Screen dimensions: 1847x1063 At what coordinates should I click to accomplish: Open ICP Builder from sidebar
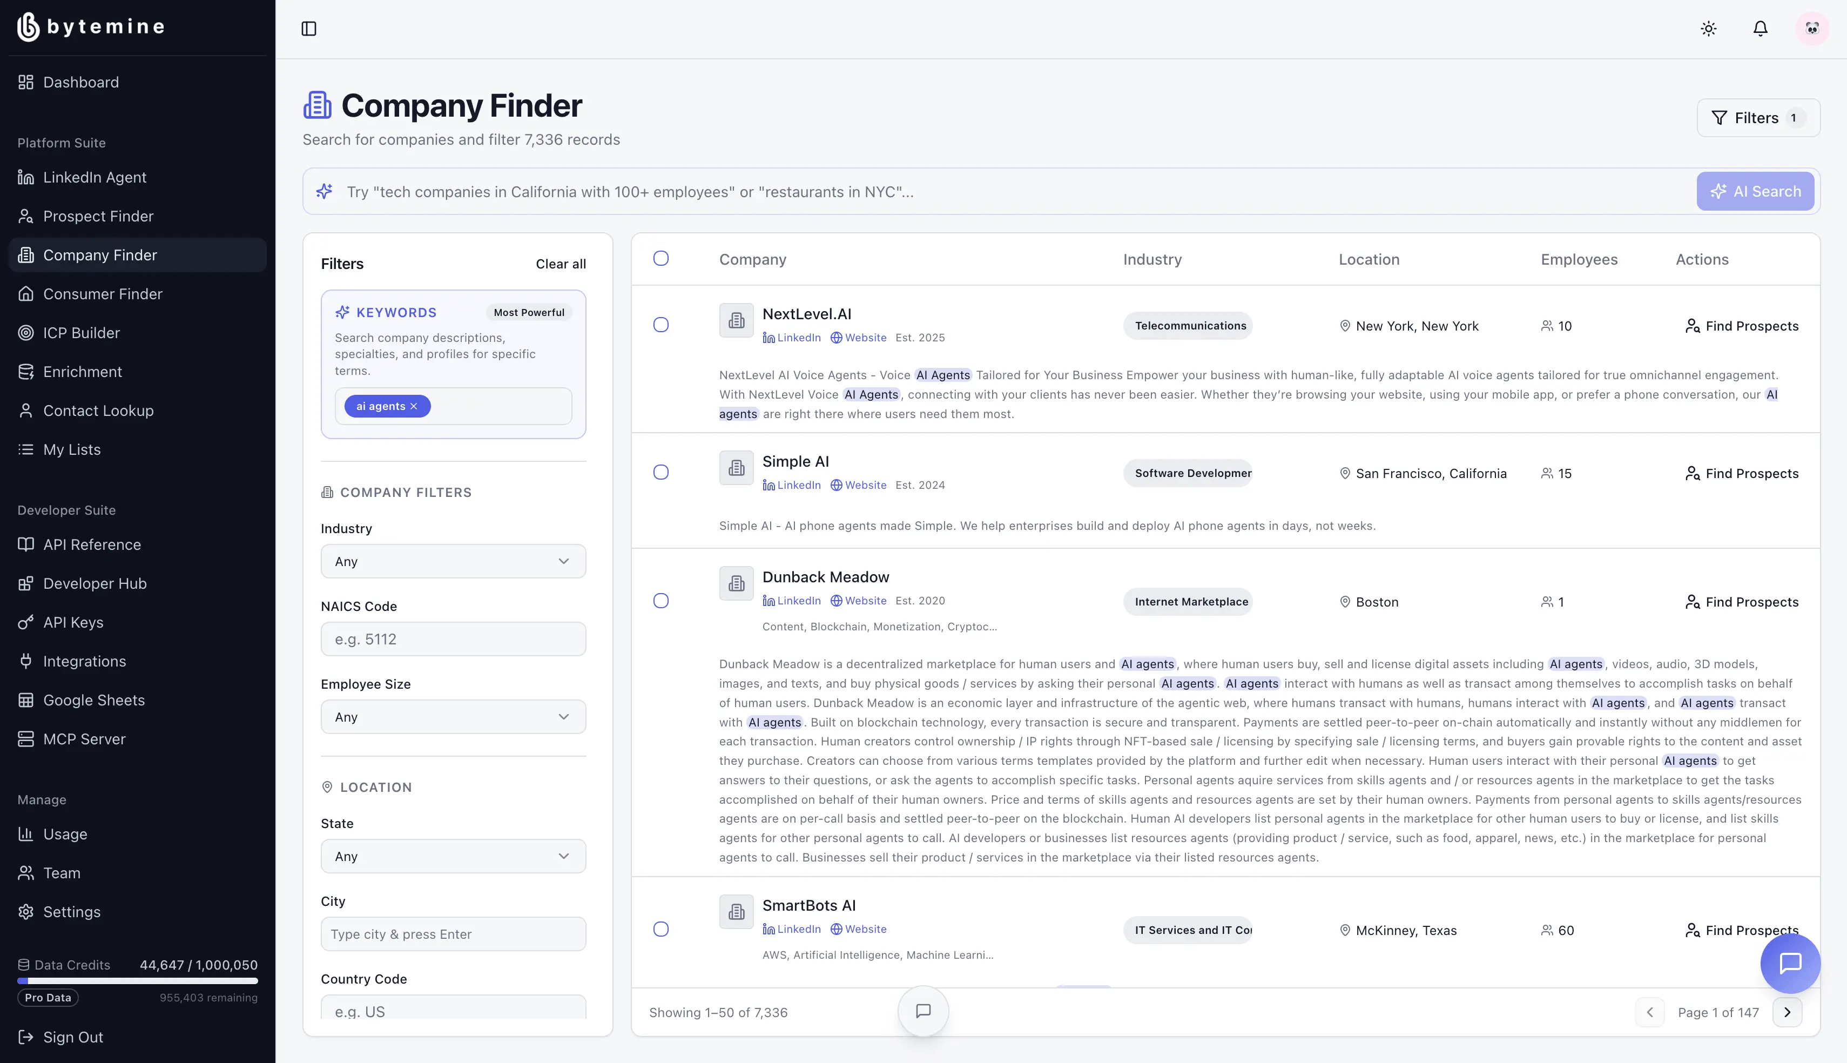coord(81,333)
